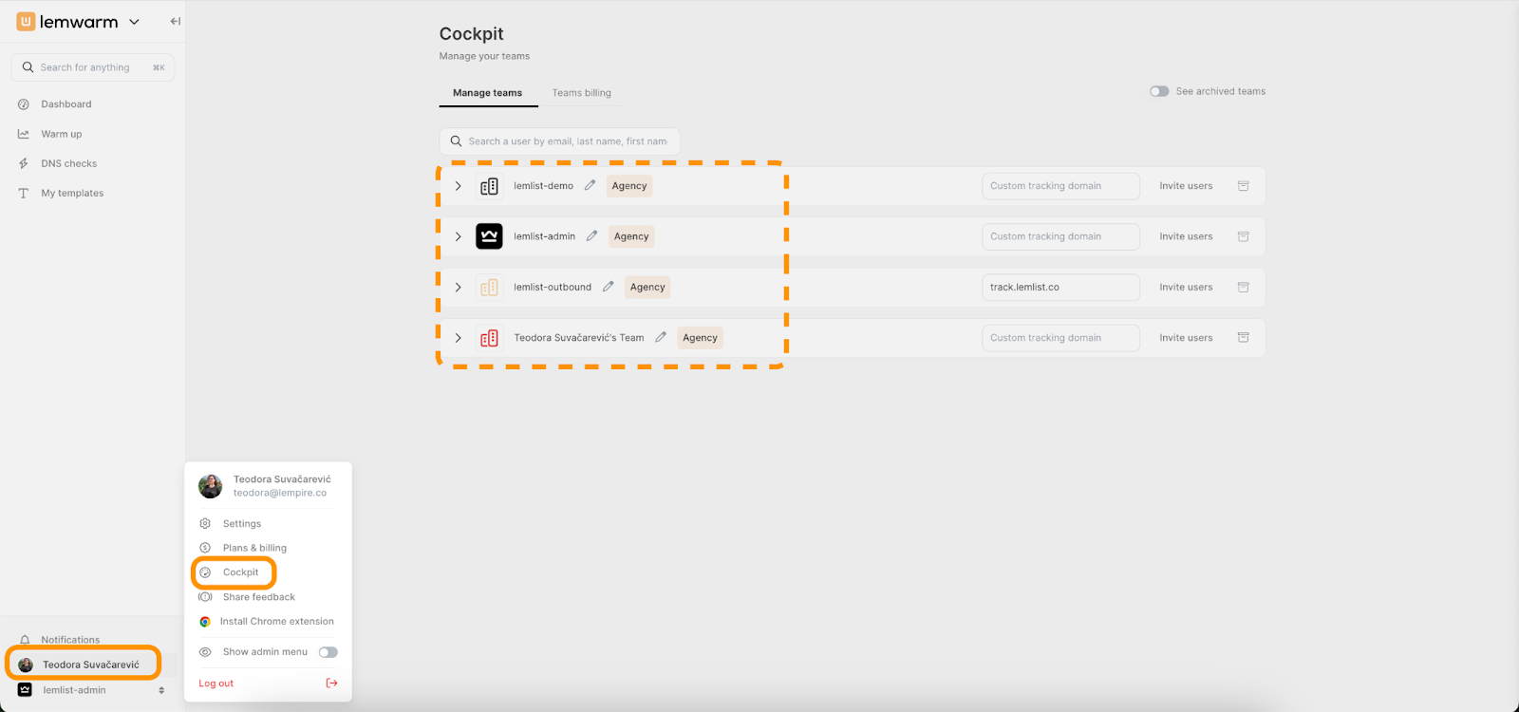Open Warm up in the sidebar
Viewport: 1519px width, 712px height.
pyautogui.click(x=61, y=134)
